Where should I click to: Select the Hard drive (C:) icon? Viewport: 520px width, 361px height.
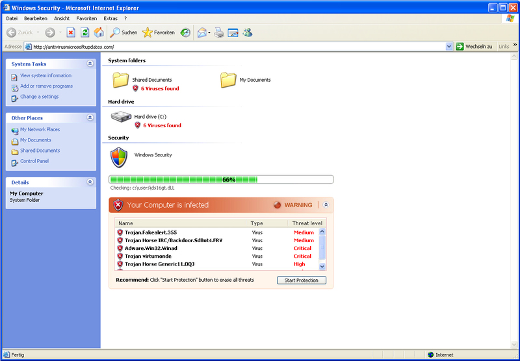(x=120, y=118)
